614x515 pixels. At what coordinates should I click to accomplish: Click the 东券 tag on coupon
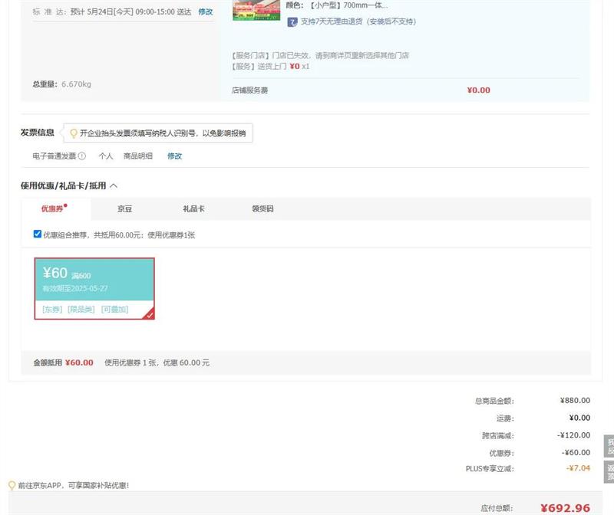(x=52, y=310)
